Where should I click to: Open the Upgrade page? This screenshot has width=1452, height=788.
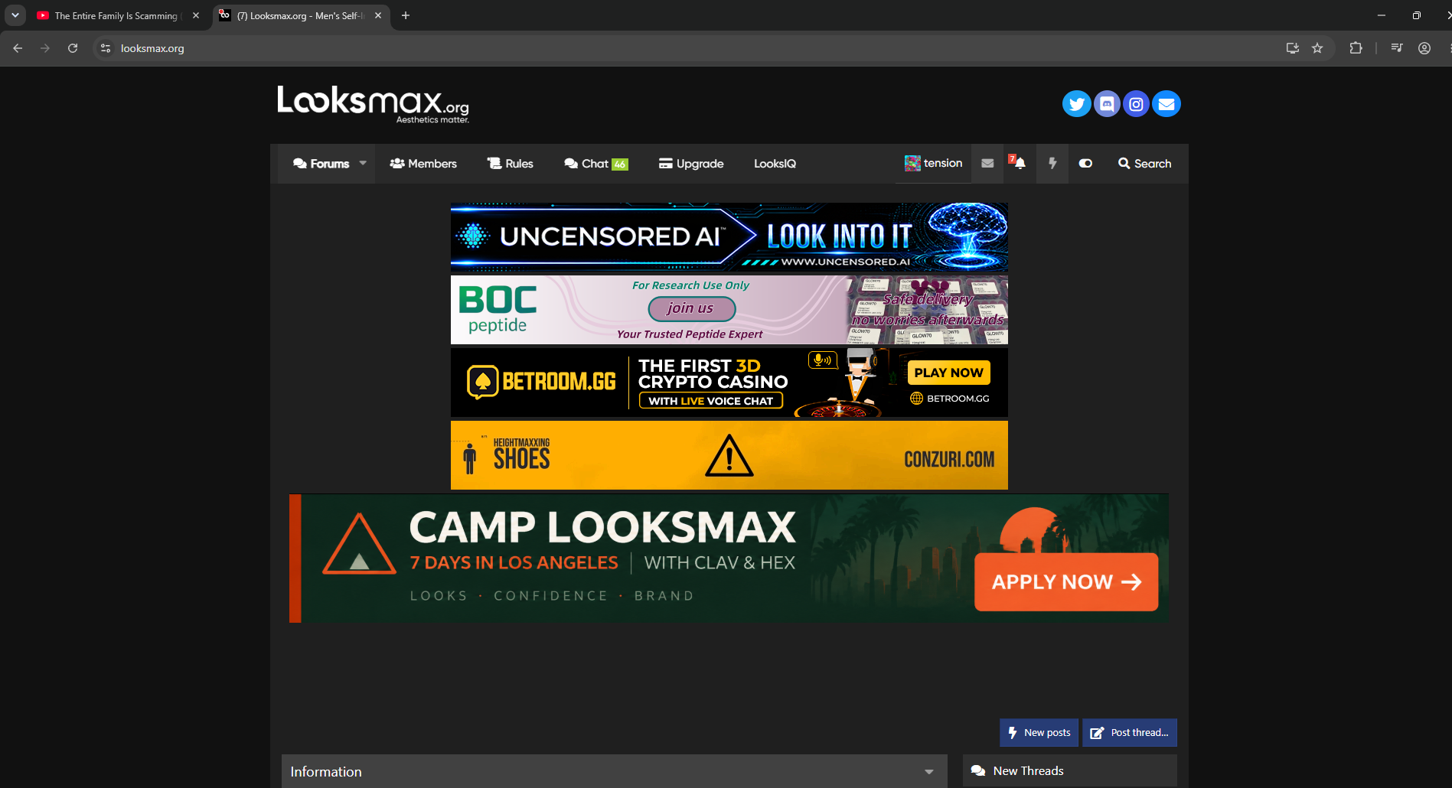point(691,164)
